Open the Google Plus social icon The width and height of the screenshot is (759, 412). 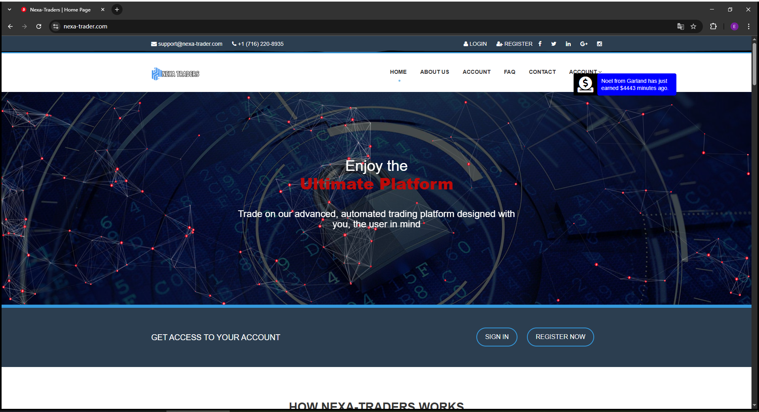coord(584,44)
